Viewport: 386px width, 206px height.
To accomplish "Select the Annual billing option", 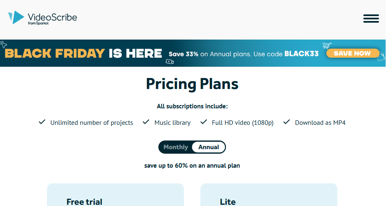I will (x=208, y=147).
